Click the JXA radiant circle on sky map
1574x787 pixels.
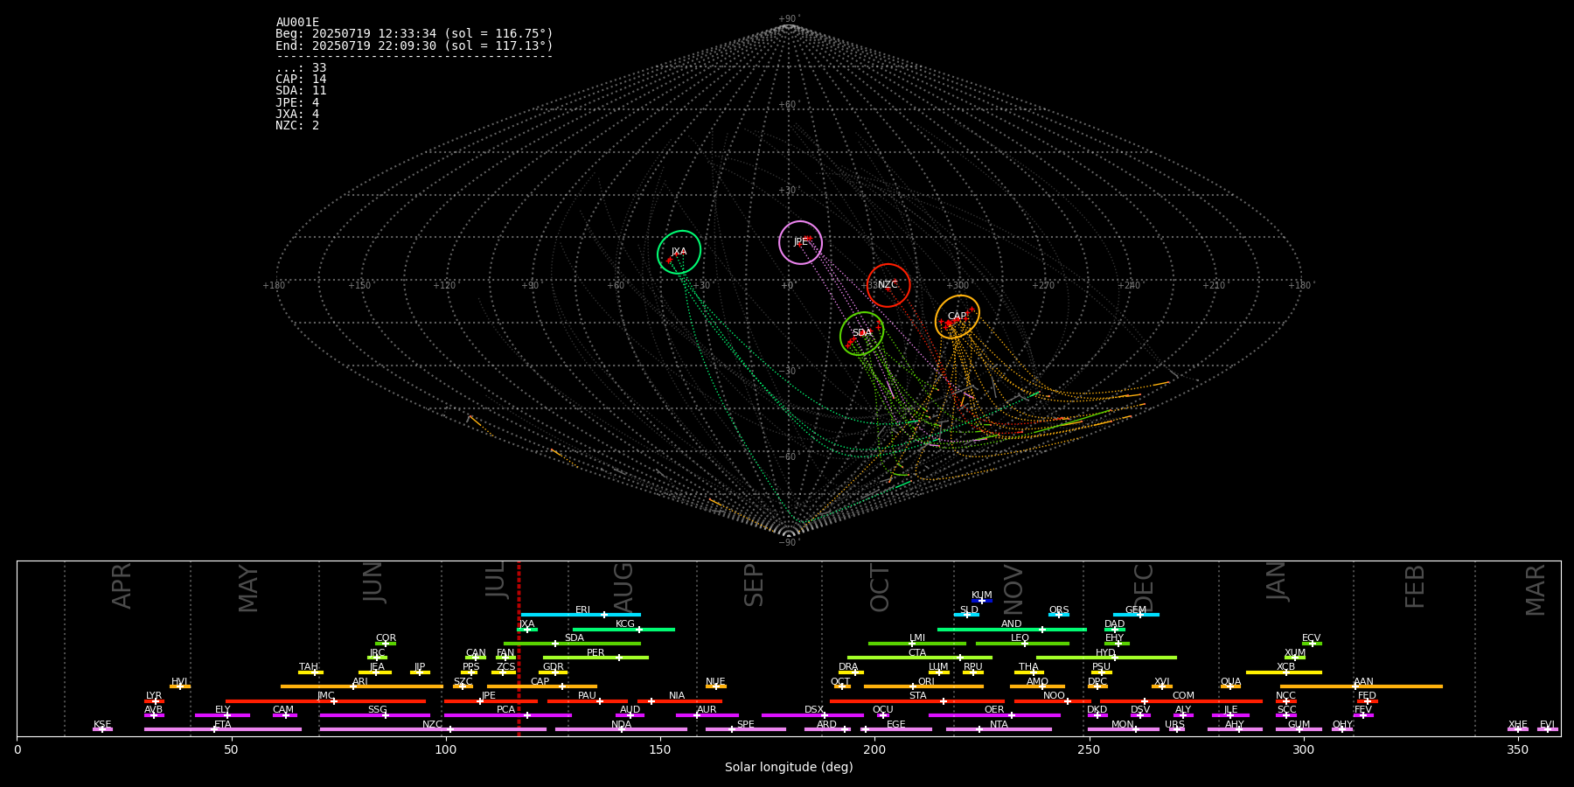coord(679,252)
